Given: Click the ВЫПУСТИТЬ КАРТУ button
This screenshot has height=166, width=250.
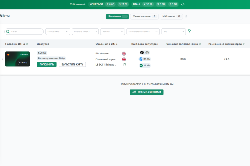Looking at the screenshot, I should (72, 64).
